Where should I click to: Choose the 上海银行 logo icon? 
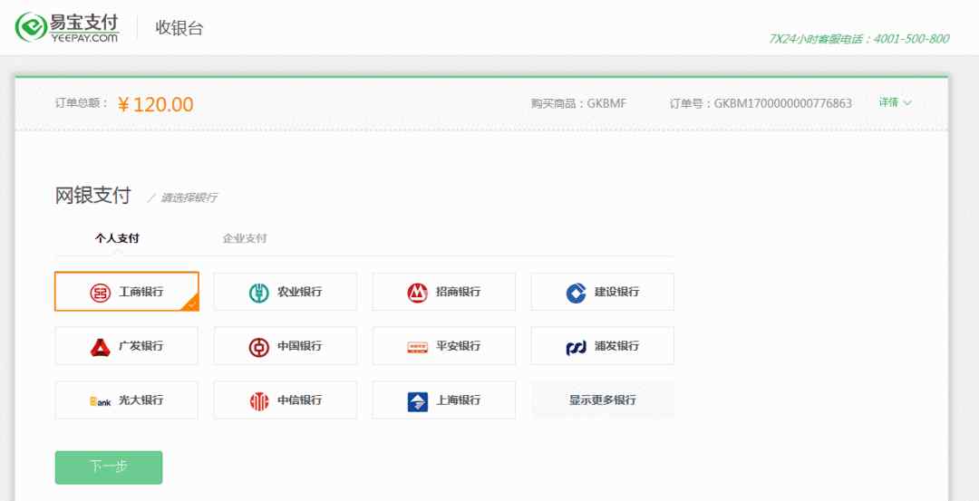(417, 401)
